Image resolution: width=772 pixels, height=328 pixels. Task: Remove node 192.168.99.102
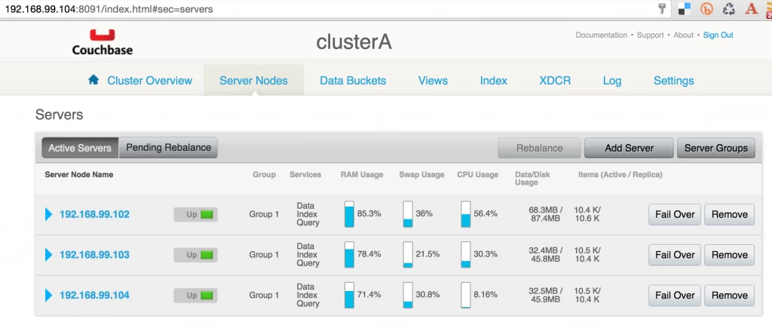coord(729,214)
